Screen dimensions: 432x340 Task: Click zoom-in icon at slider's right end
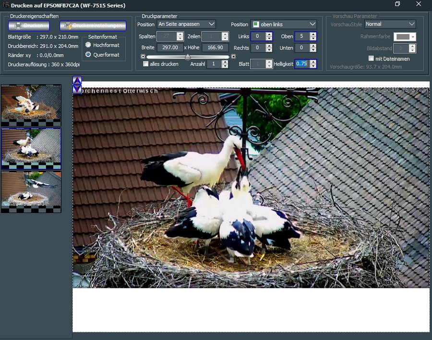click(x=233, y=57)
